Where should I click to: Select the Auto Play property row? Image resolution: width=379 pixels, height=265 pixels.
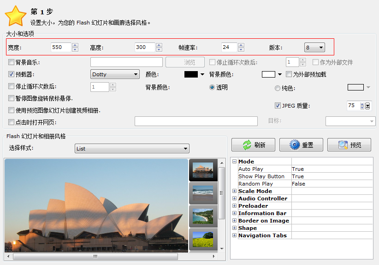(x=305, y=169)
